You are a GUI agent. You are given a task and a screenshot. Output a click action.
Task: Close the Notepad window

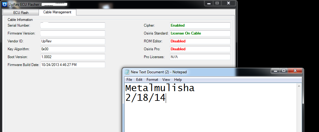(294, 71)
